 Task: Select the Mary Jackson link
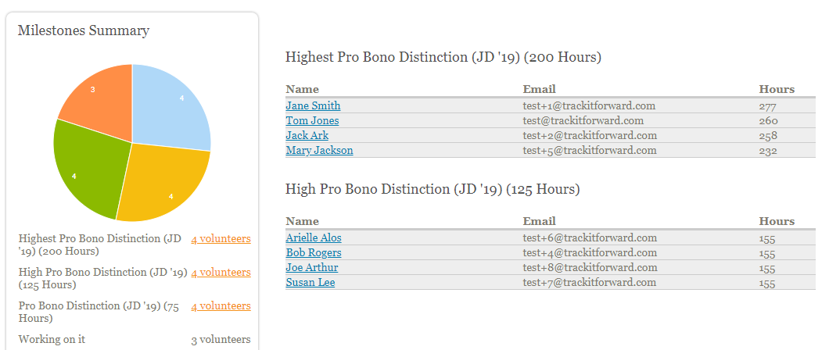319,150
